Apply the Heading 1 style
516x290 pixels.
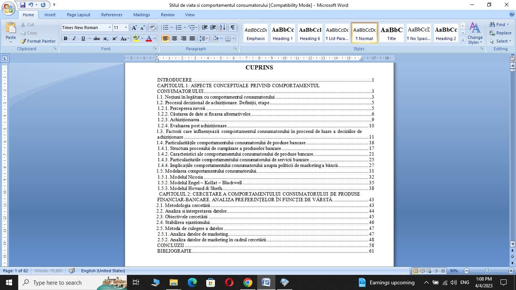pyautogui.click(x=283, y=33)
